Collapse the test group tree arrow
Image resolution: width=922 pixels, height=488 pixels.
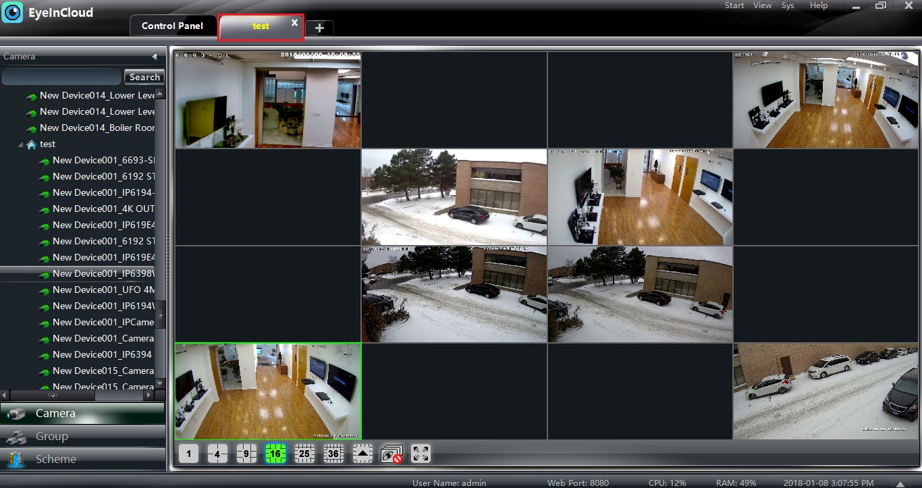(x=21, y=144)
